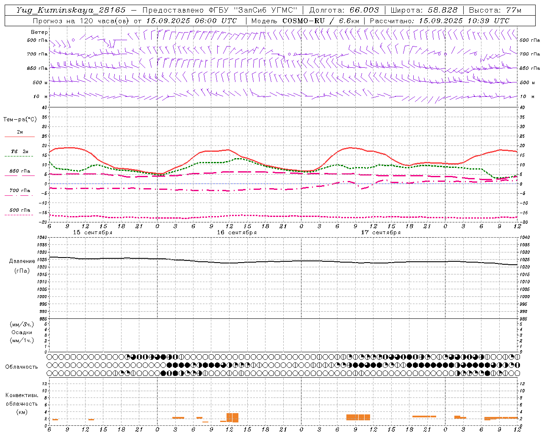Click the (мм/1ч.) precipitation unit label

point(22,340)
